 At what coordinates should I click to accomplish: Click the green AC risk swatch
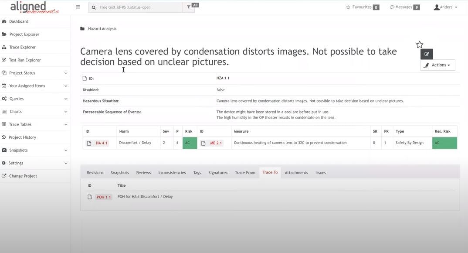tap(189, 143)
